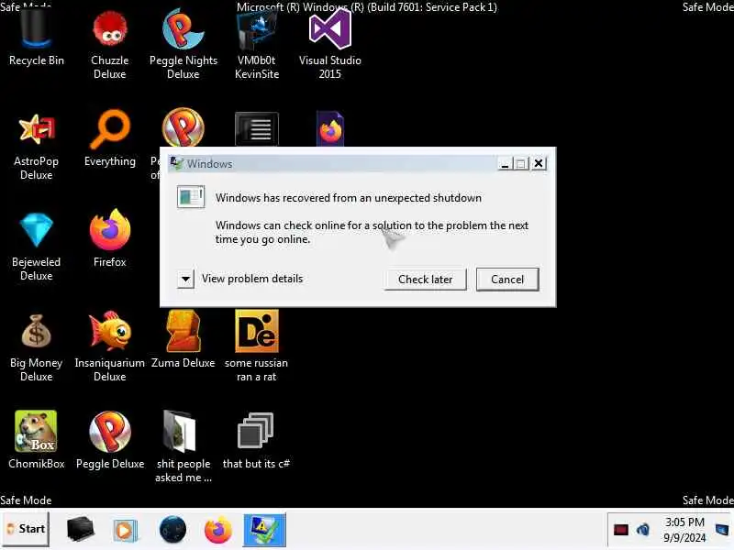Minimize the Windows recovery dialog
734x550 pixels.
tap(505, 164)
